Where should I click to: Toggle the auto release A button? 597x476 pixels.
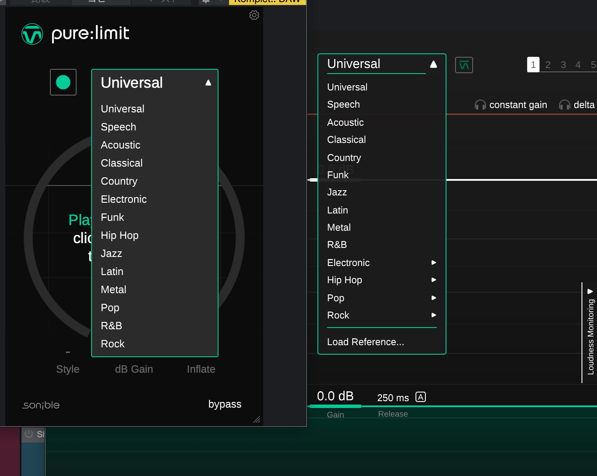click(x=421, y=397)
